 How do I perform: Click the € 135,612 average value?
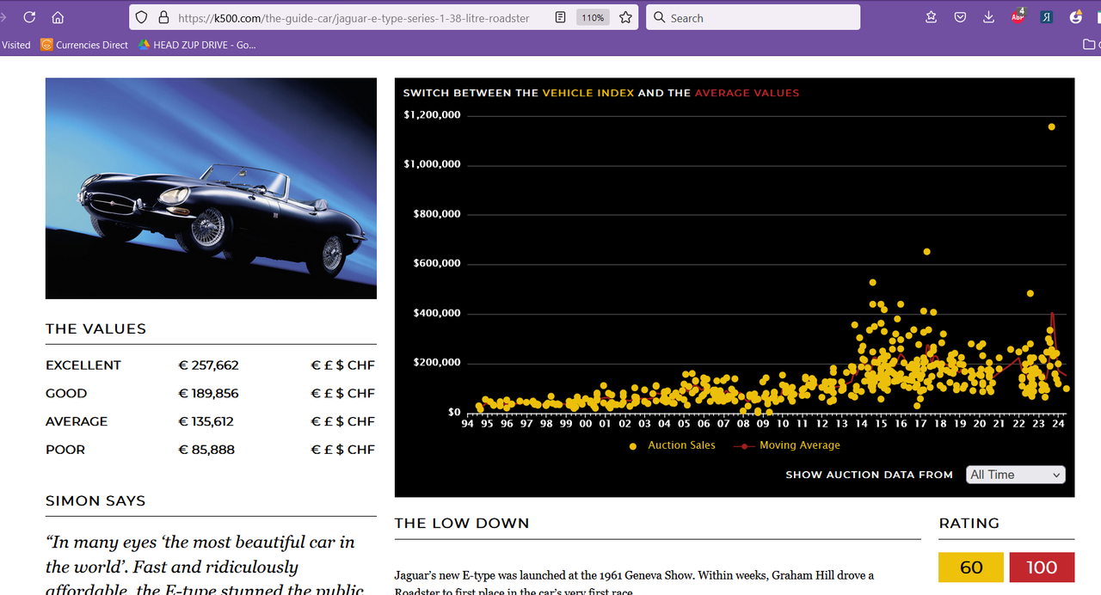tap(206, 422)
